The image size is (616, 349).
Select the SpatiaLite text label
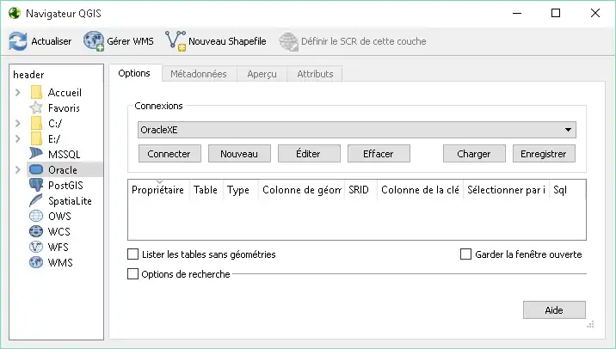click(x=70, y=200)
